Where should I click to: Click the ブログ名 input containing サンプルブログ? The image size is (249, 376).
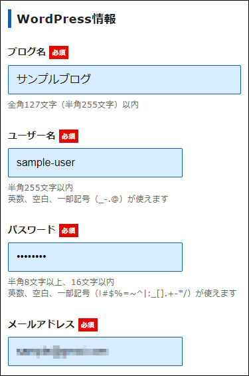tap(124, 80)
